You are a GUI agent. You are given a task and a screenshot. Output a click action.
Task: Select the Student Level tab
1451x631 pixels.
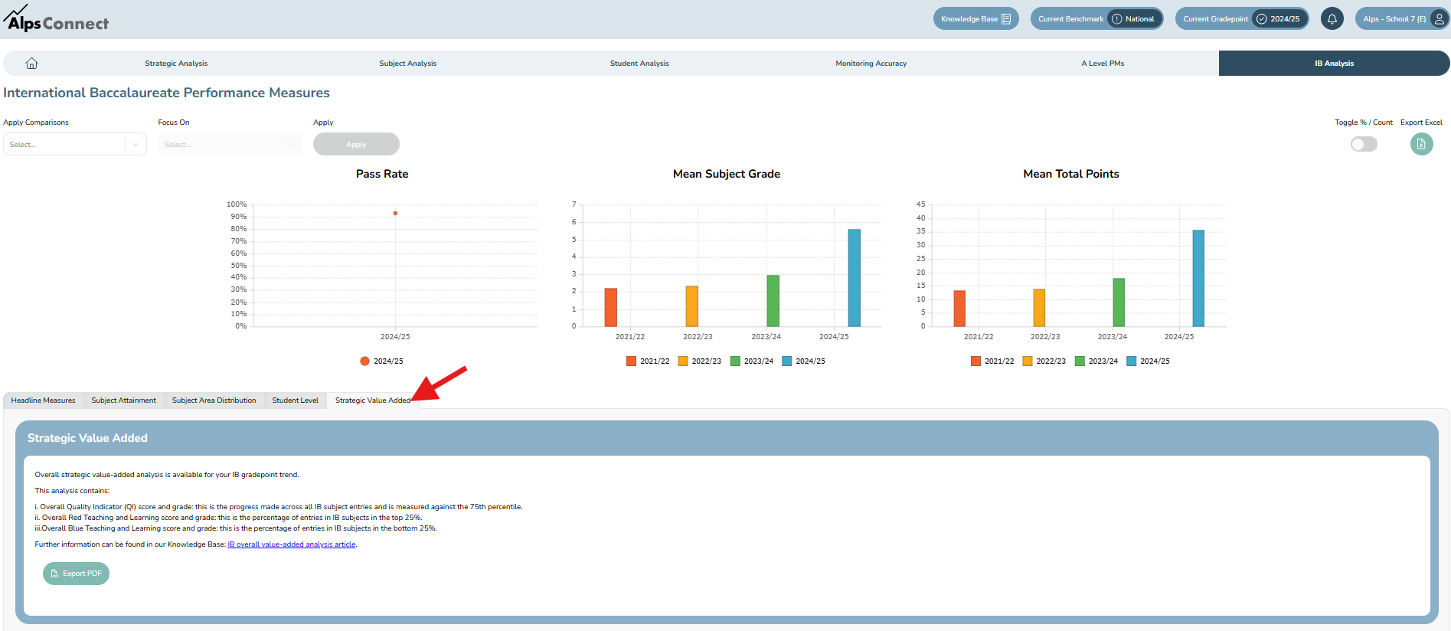point(295,401)
